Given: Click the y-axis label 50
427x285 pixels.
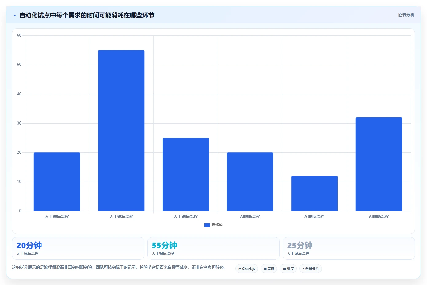Looking at the screenshot, I should (x=19, y=65).
